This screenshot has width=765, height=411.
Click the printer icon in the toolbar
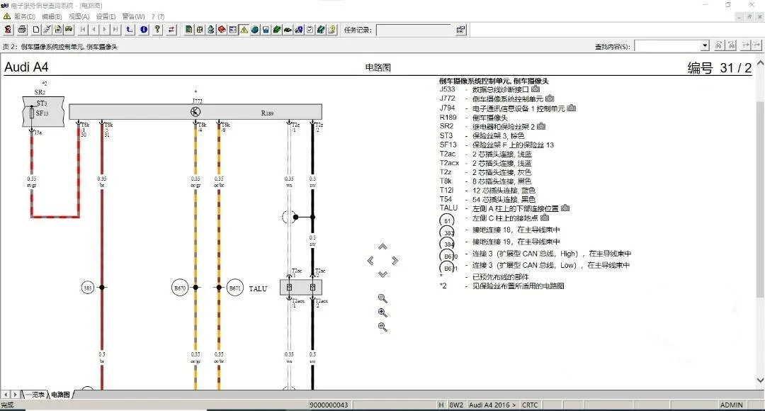(x=22, y=30)
